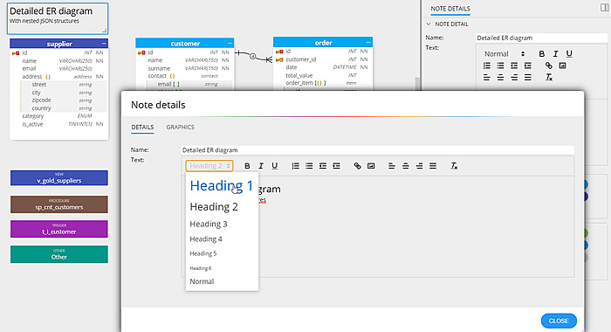The height and width of the screenshot is (332, 611).
Task: Select the t_i_customer trigger box
Action: (x=58, y=229)
